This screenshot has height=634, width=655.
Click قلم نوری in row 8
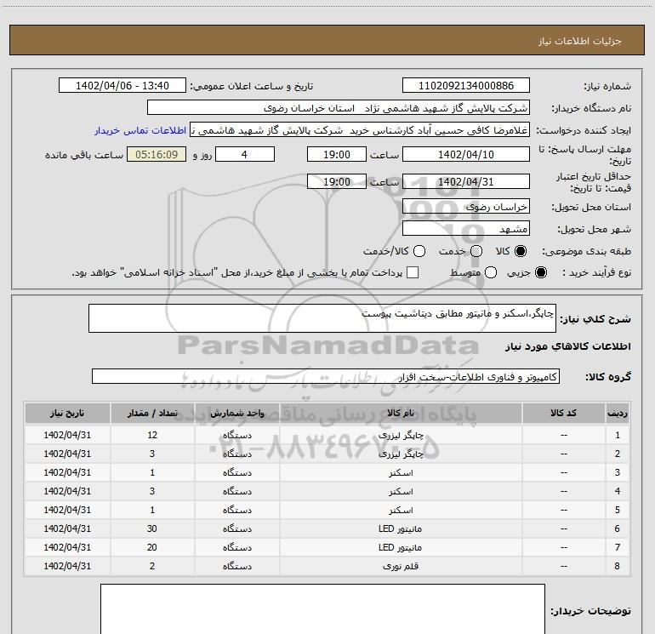pos(401,566)
